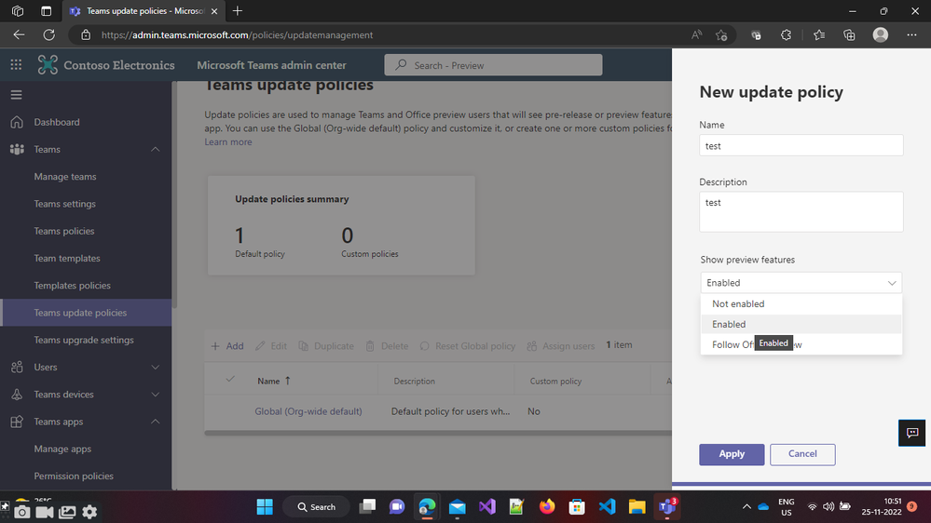The image size is (931, 523).
Task: Go to Teams policies
Action: pos(63,232)
